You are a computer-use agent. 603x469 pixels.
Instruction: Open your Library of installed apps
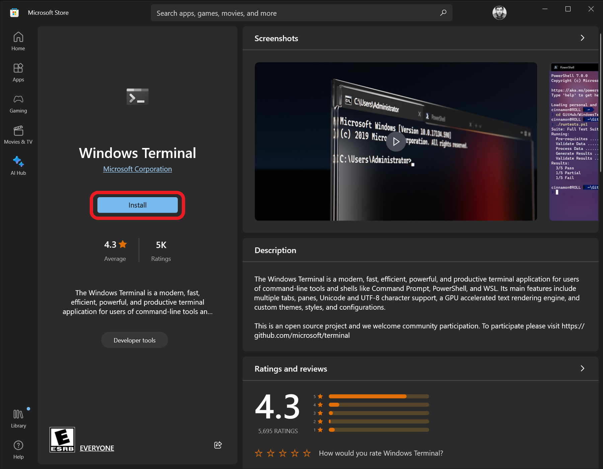18,418
